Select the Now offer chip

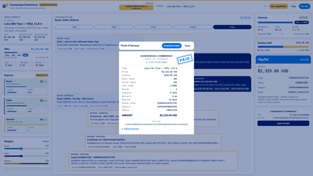[x=25, y=55]
